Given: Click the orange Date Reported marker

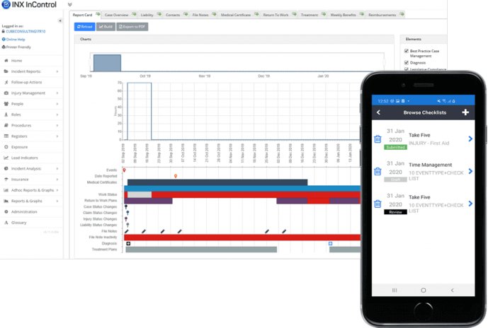Looking at the screenshot, I should [176, 176].
